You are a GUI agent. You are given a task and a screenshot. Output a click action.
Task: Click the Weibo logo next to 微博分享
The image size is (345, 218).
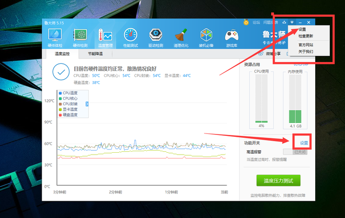[x=261, y=54]
